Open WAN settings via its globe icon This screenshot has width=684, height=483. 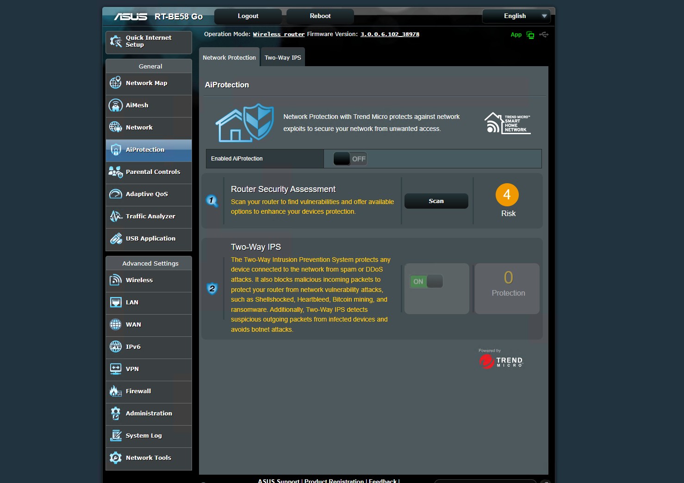tap(116, 324)
